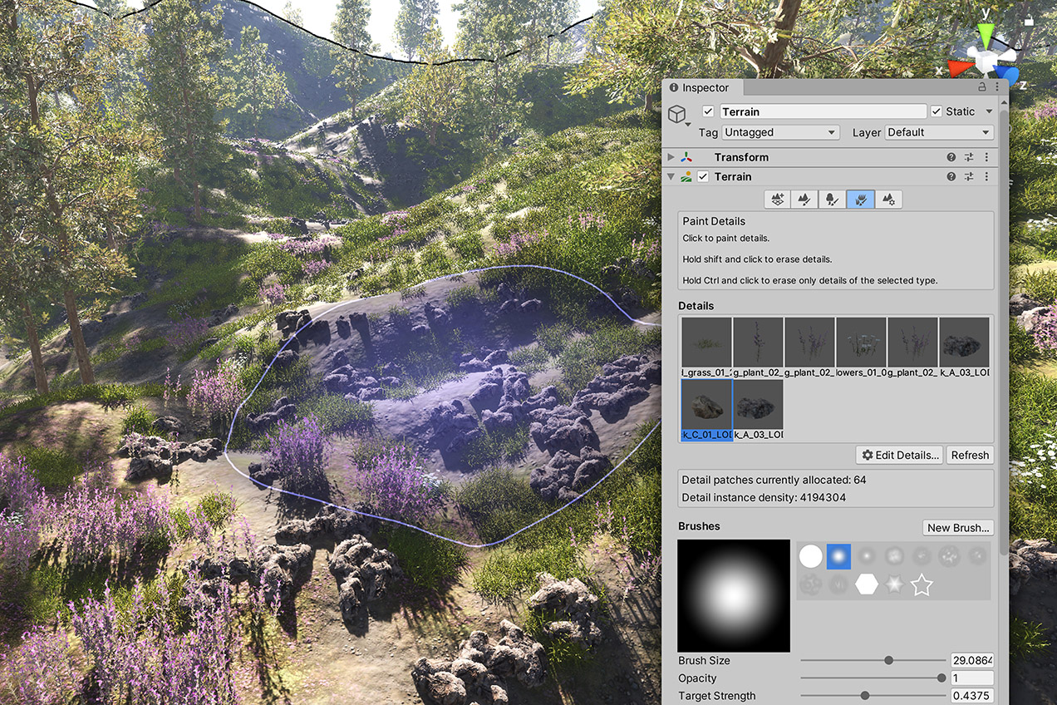Screen dimensions: 1057x705
Task: Switch to the Paint Terrain tool
Action: [804, 200]
